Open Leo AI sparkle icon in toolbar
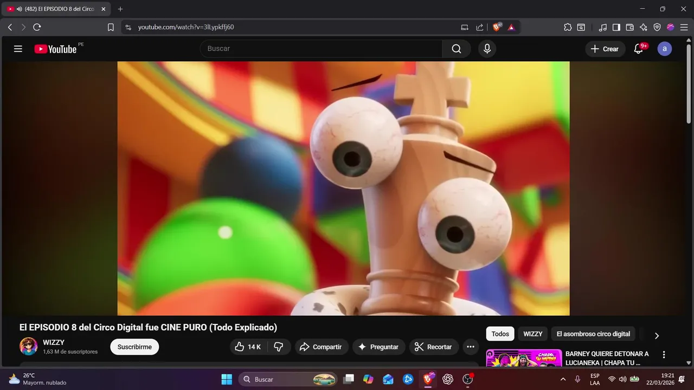 644,27
